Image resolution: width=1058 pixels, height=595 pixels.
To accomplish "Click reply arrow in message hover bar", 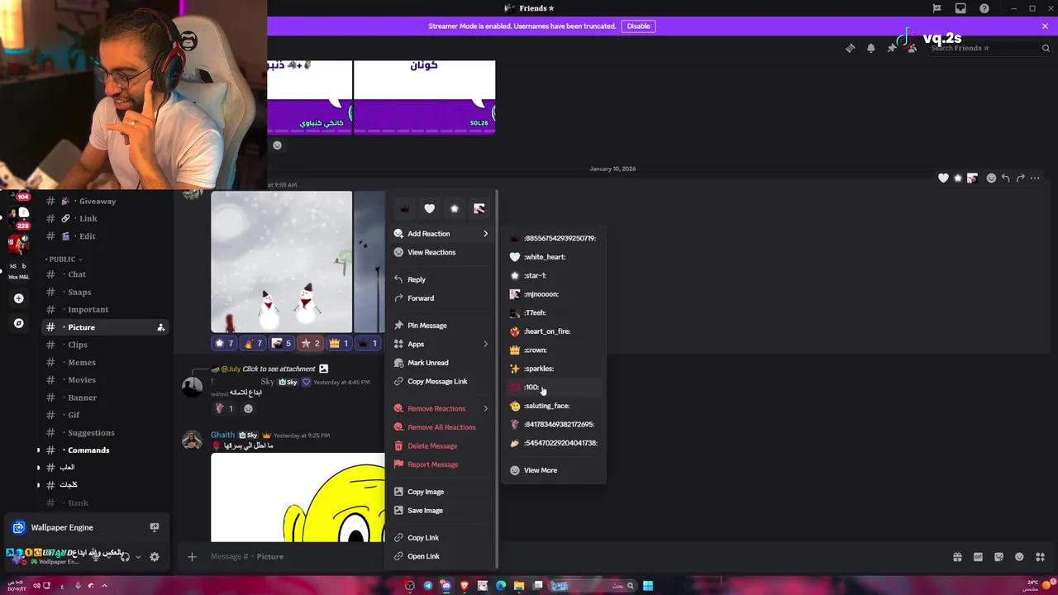I will point(1005,178).
